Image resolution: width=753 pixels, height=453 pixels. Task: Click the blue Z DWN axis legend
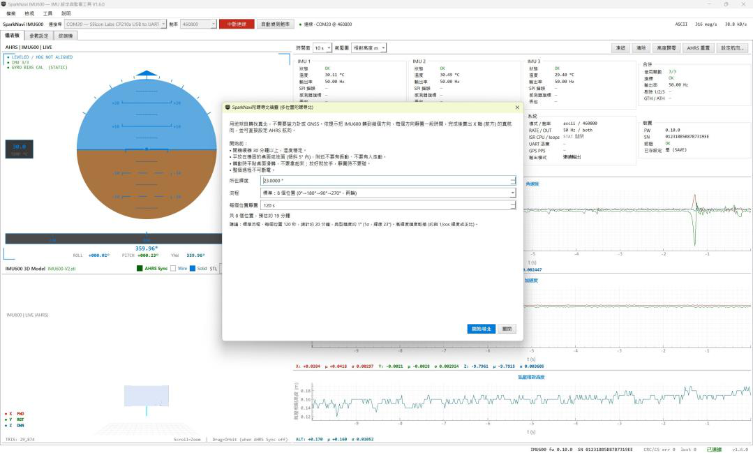[x=15, y=426]
